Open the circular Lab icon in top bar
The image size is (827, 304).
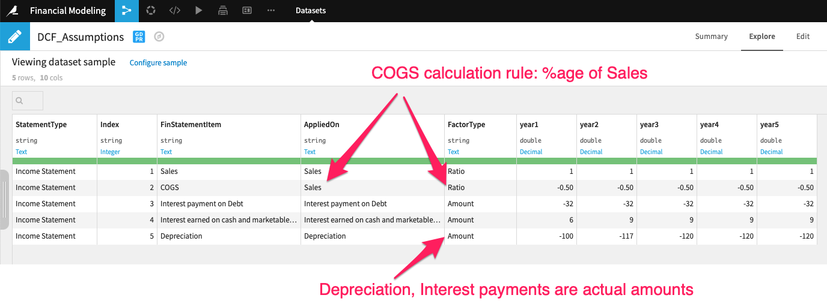[x=151, y=11]
